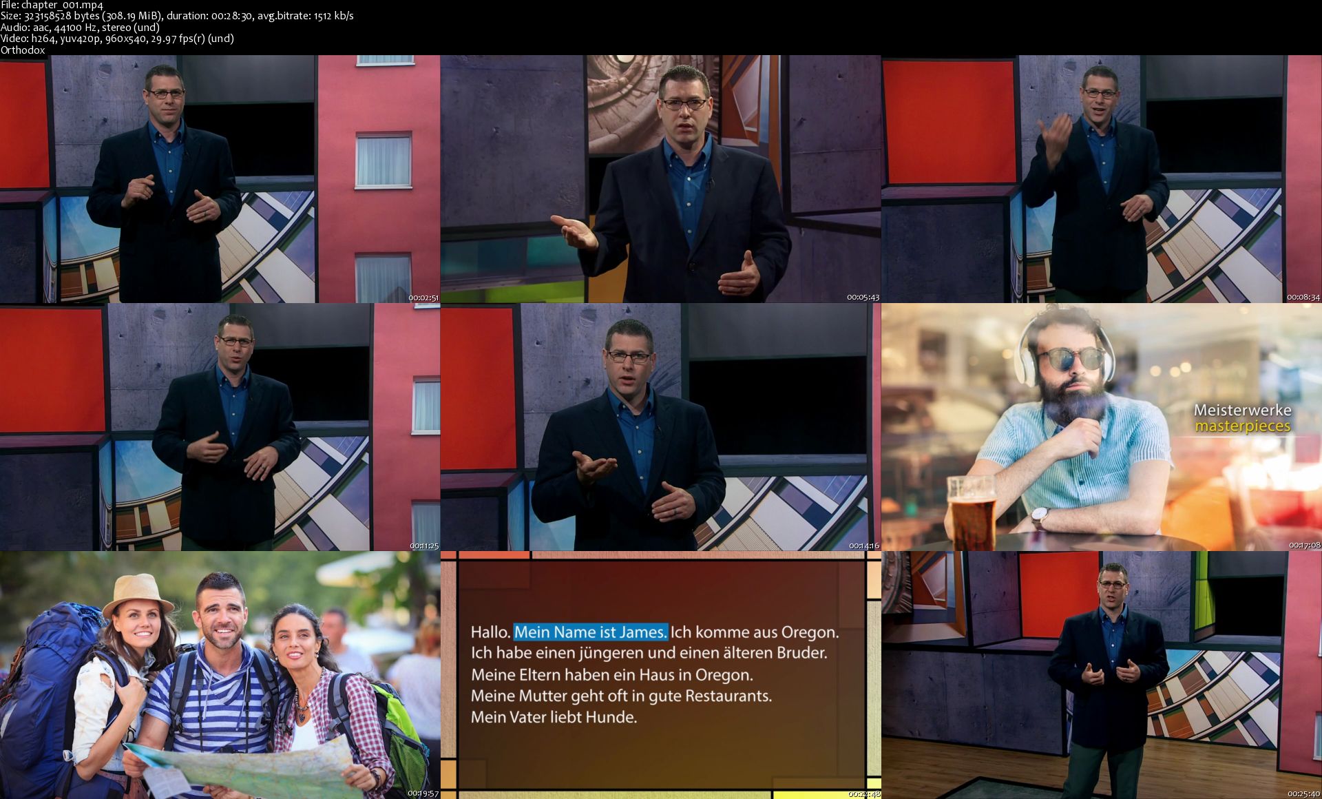Viewport: 1322px width, 799px height.
Task: Click the 'Meisterwerke' caption text
Action: click(1242, 410)
